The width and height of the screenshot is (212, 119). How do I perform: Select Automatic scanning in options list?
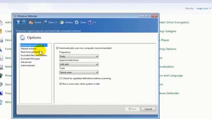(34, 45)
